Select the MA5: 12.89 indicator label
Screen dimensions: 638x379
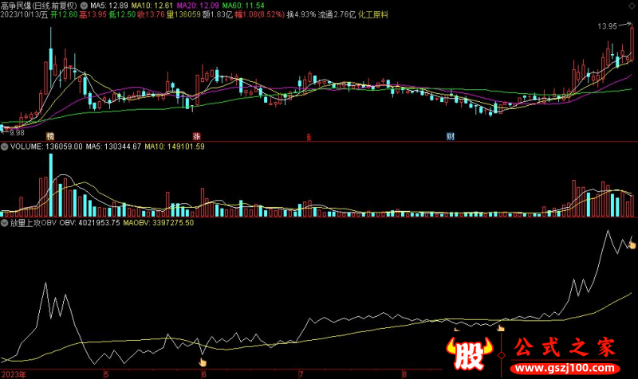tap(108, 6)
